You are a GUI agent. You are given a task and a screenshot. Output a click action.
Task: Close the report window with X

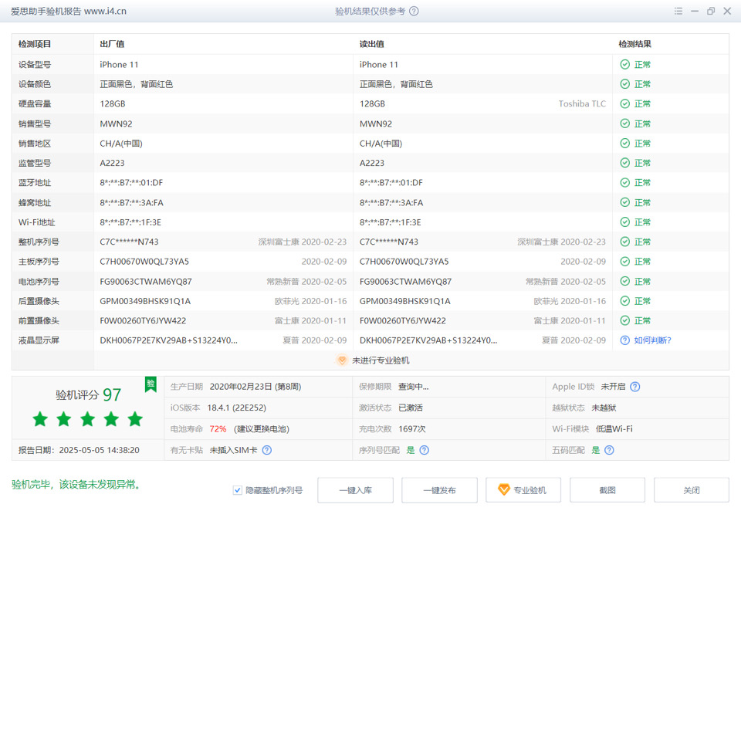pyautogui.click(x=727, y=11)
